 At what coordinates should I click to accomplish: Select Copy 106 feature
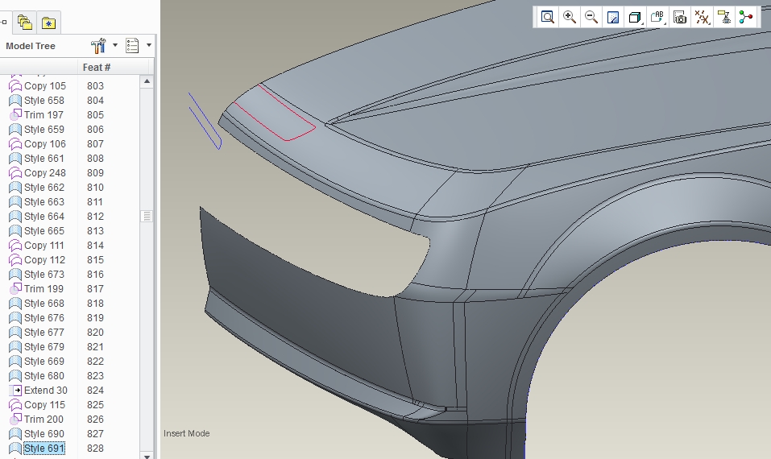(45, 144)
